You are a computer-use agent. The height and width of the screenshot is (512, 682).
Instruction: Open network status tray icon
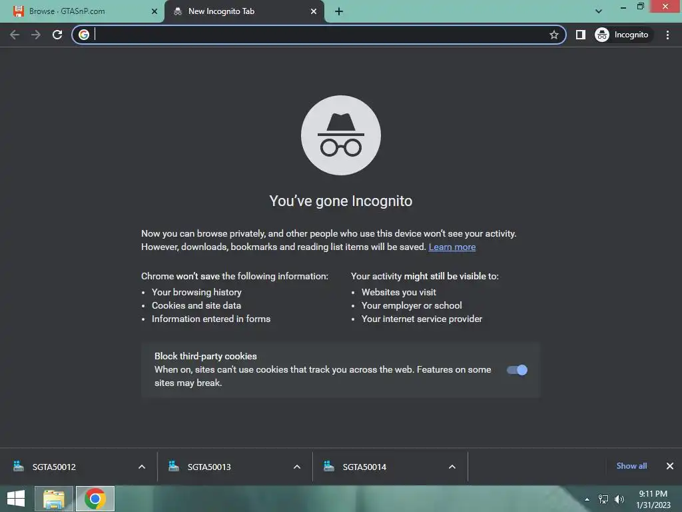(x=603, y=499)
